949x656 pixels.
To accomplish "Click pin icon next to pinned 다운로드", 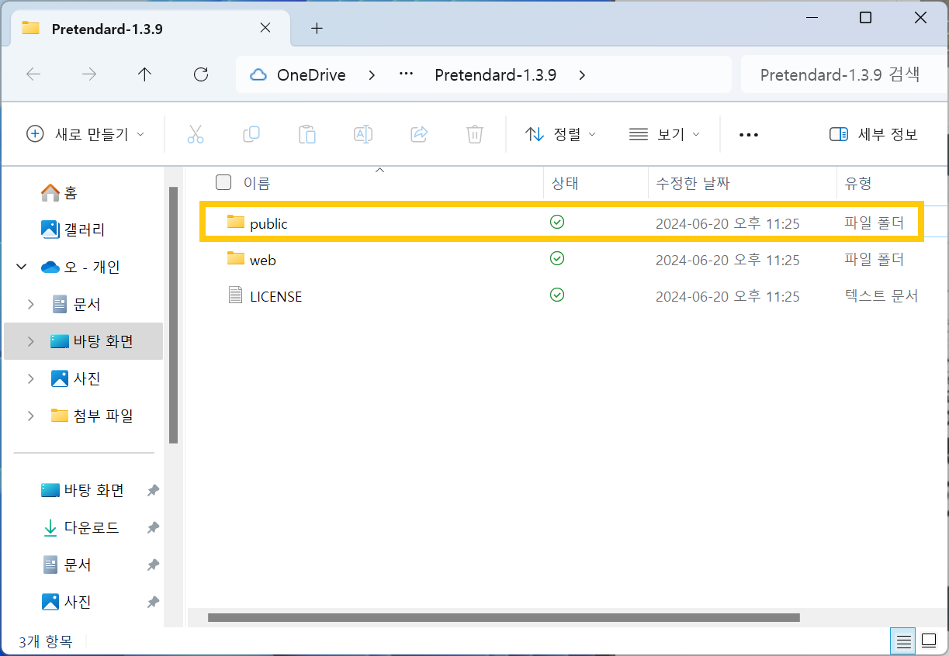I will pos(153,528).
